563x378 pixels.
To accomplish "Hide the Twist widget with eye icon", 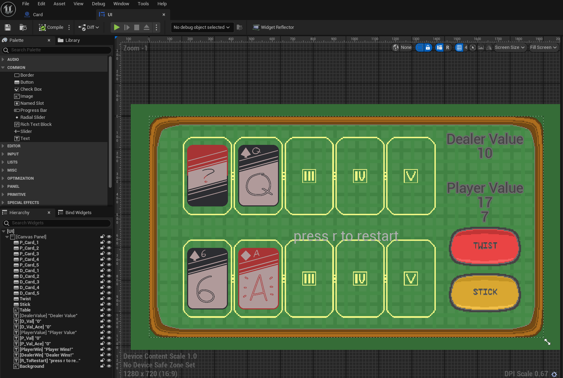I will point(109,299).
